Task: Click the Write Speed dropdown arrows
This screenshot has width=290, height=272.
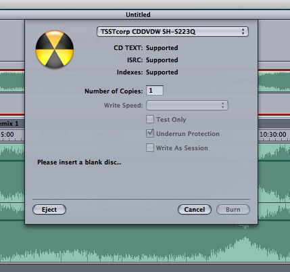Action: click(222, 106)
